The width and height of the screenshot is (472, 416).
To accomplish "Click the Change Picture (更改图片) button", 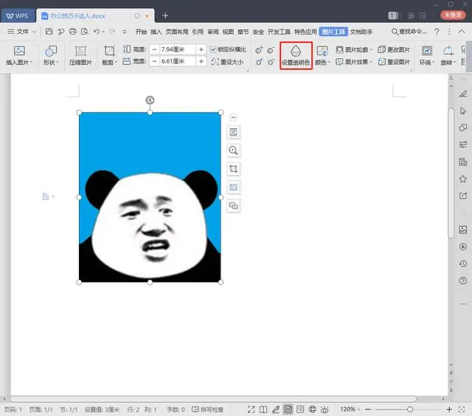I will (x=394, y=49).
